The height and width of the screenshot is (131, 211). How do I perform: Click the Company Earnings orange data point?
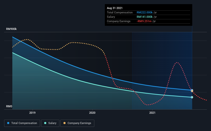(192, 91)
